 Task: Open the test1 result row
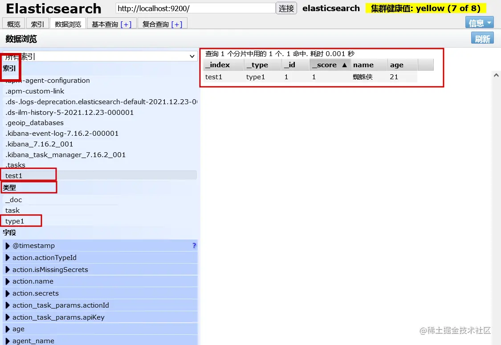(310, 77)
